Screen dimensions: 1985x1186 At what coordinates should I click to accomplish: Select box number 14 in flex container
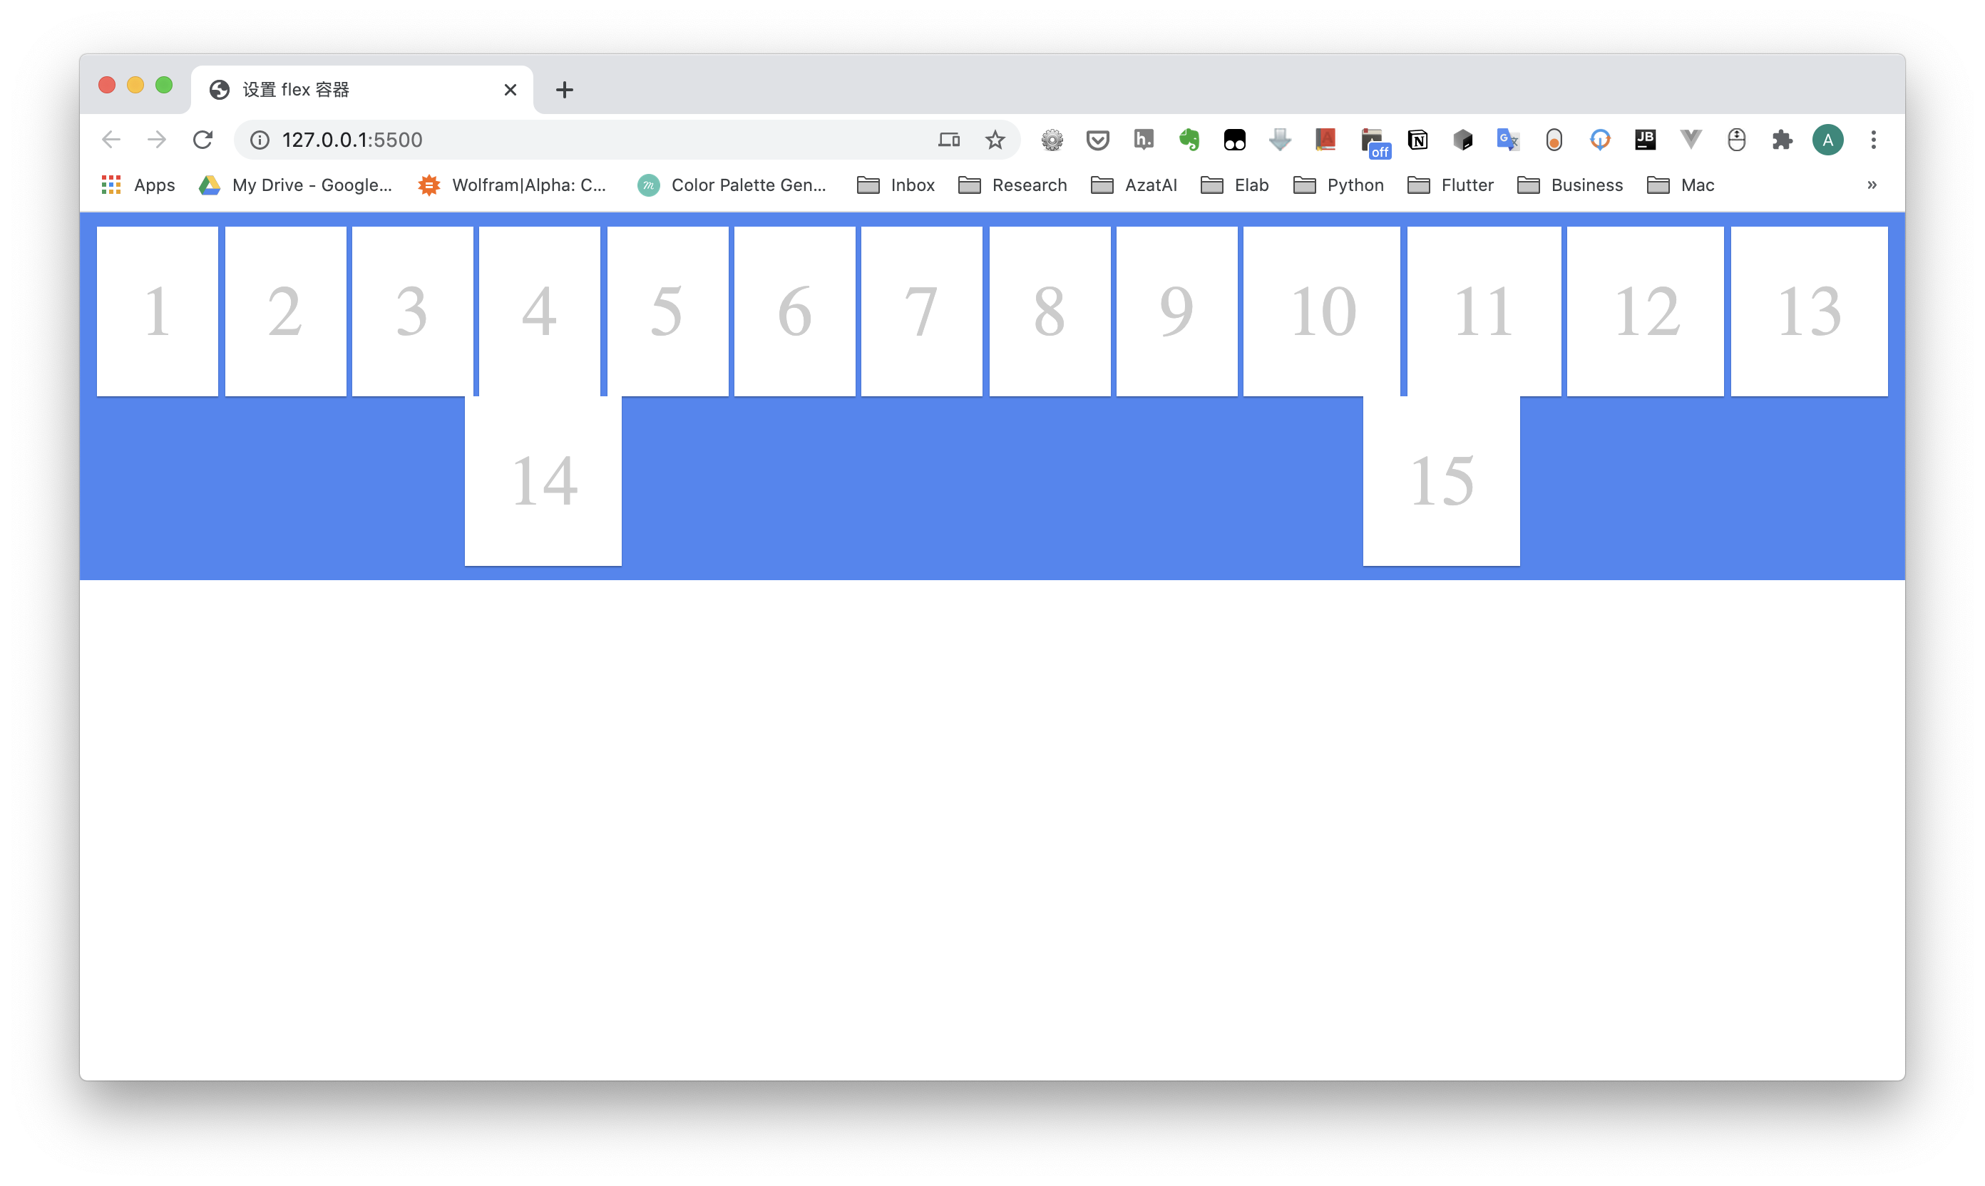point(543,480)
